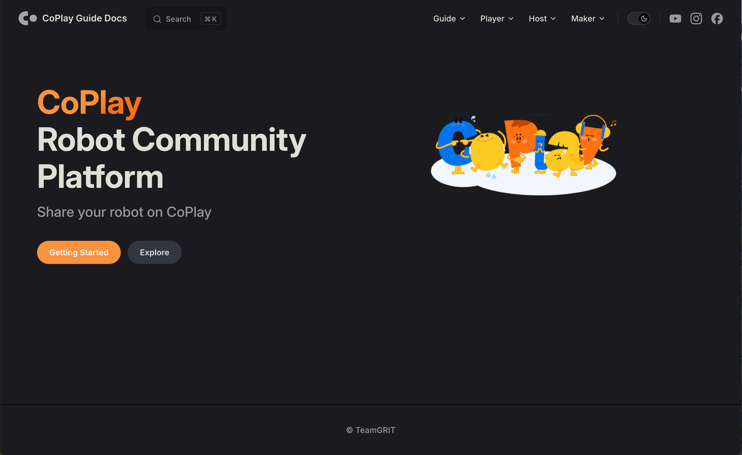Click the CoPlay logo icon in header

pos(28,18)
